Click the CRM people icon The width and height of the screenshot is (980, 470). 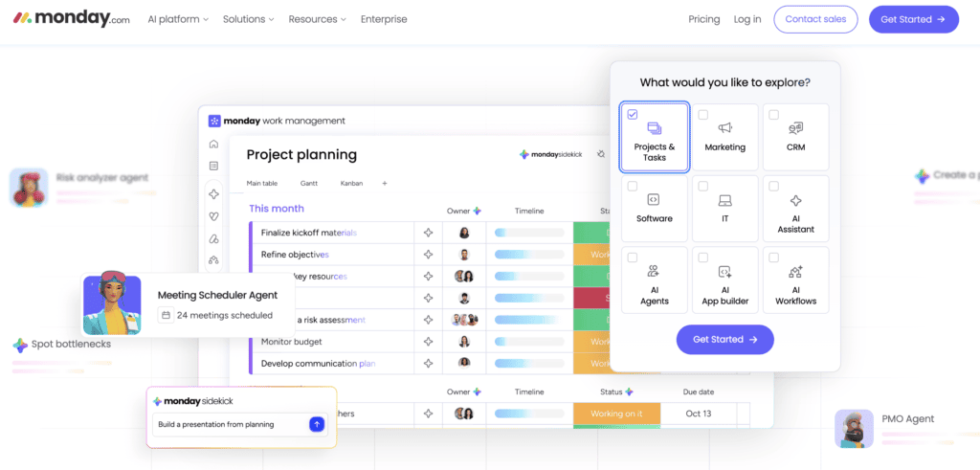(x=795, y=129)
